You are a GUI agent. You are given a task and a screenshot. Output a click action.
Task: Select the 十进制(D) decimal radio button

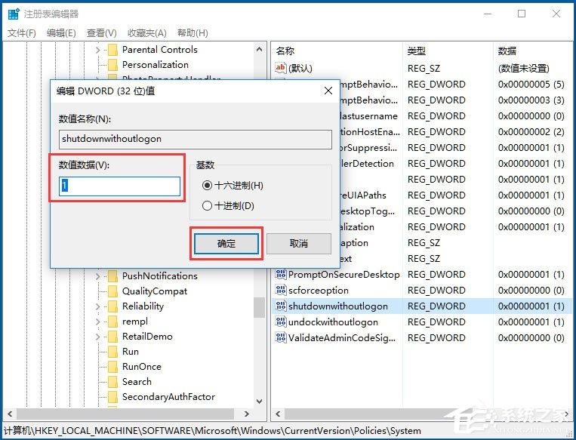(207, 206)
